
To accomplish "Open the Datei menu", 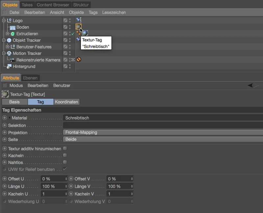I will (14, 12).
